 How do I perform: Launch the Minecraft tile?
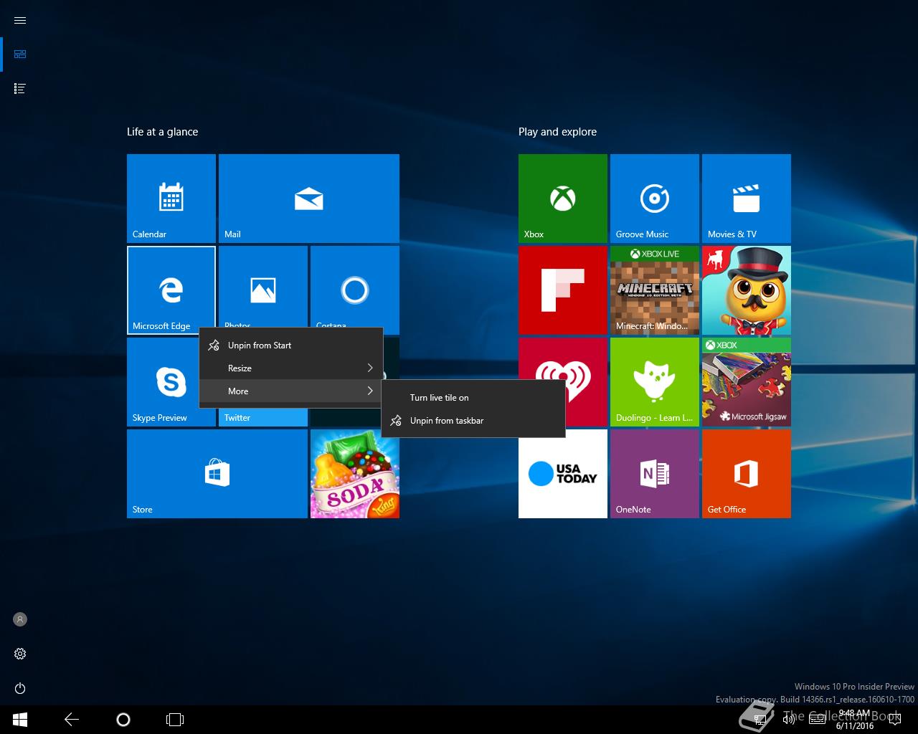tap(655, 290)
